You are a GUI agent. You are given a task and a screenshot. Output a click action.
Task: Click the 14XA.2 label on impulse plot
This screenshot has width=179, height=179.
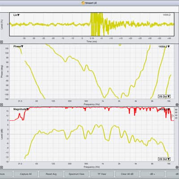tap(166, 15)
